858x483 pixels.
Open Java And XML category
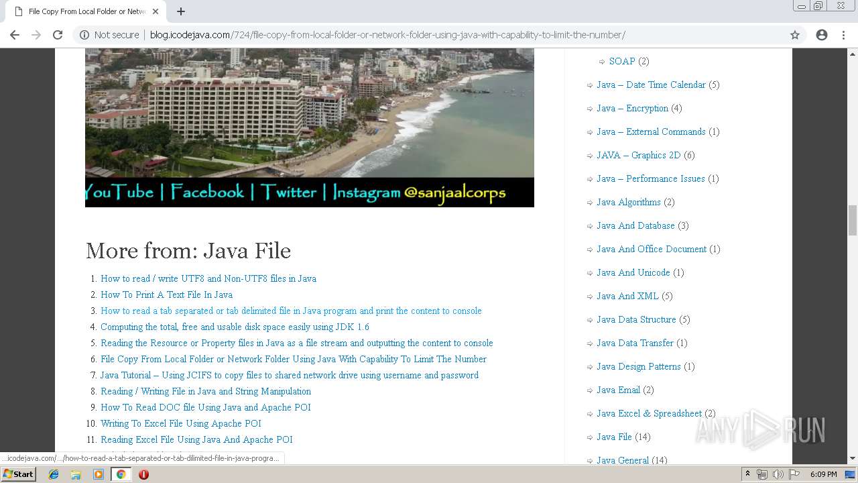point(628,296)
